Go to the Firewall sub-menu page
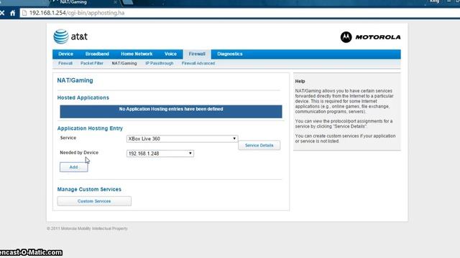The image size is (460, 258). pos(65,63)
